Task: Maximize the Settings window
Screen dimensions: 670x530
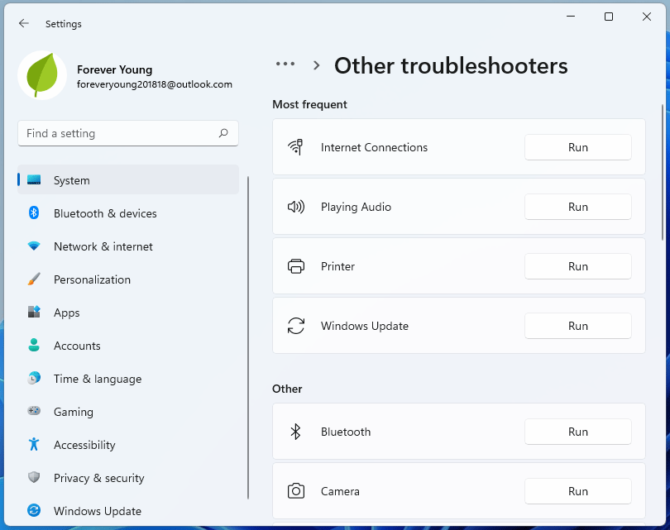Action: 609,17
